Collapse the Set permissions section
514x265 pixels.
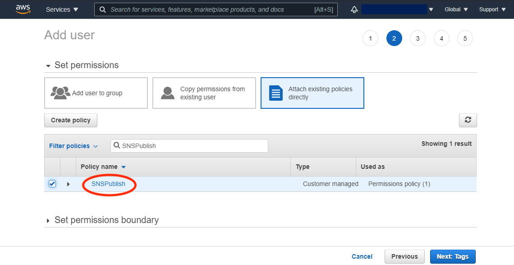click(x=48, y=65)
